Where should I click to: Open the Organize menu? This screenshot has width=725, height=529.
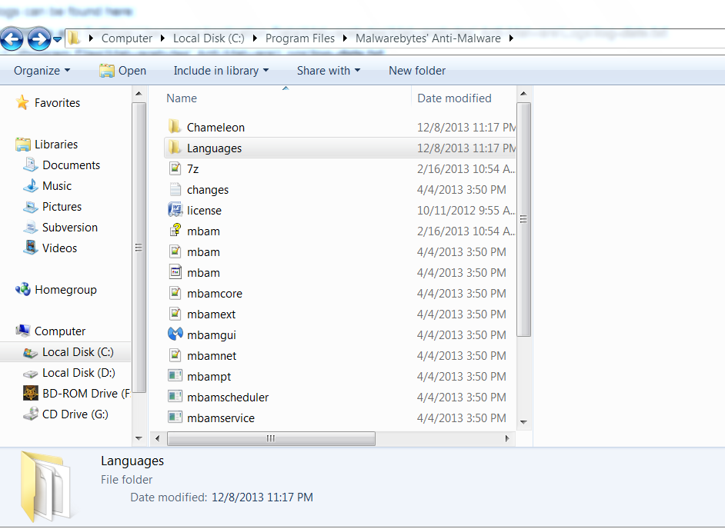click(x=42, y=71)
